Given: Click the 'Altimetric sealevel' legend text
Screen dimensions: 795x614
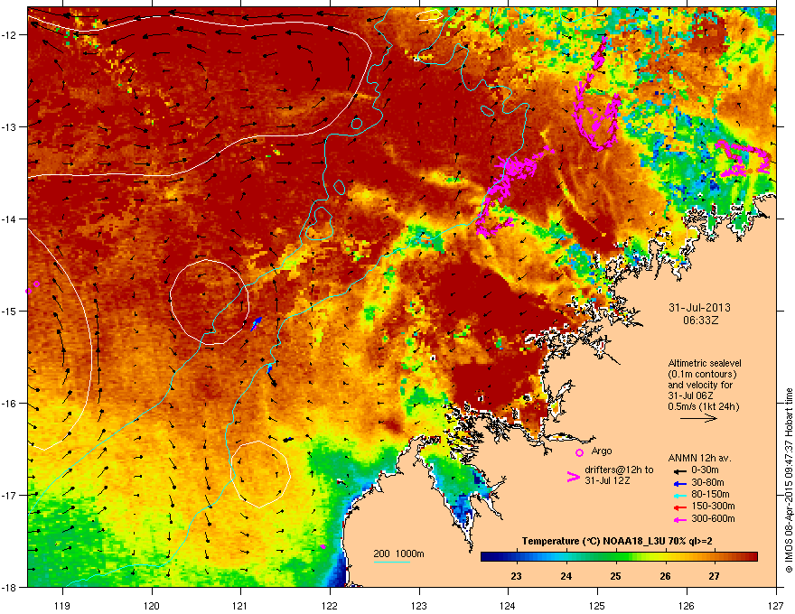Looking at the screenshot, I should (705, 363).
